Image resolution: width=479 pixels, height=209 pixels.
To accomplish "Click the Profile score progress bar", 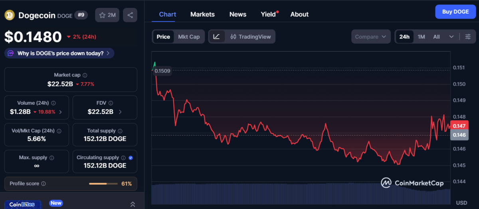I will click(103, 184).
